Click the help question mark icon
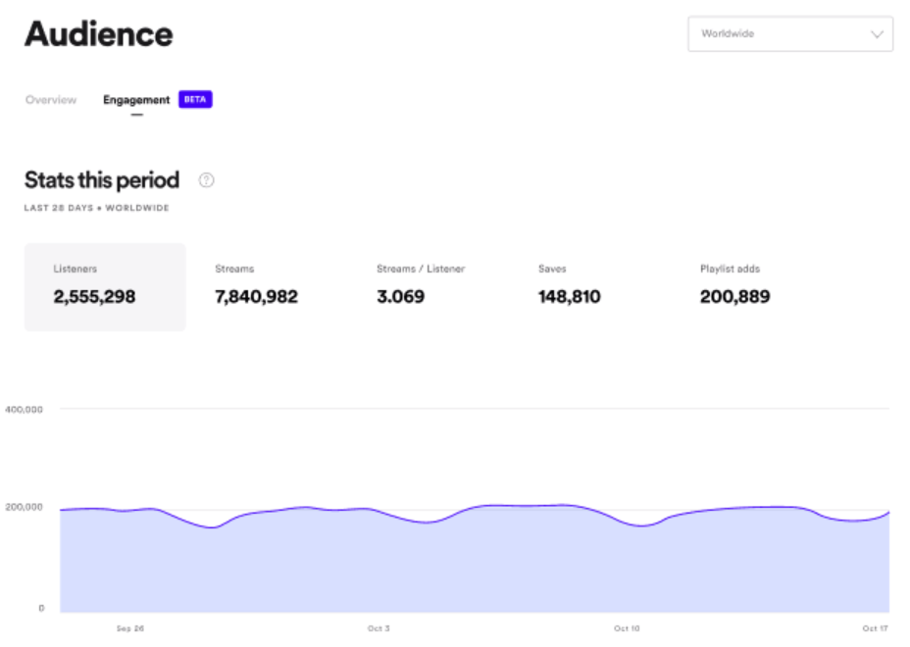This screenshot has width=910, height=647. tap(206, 180)
